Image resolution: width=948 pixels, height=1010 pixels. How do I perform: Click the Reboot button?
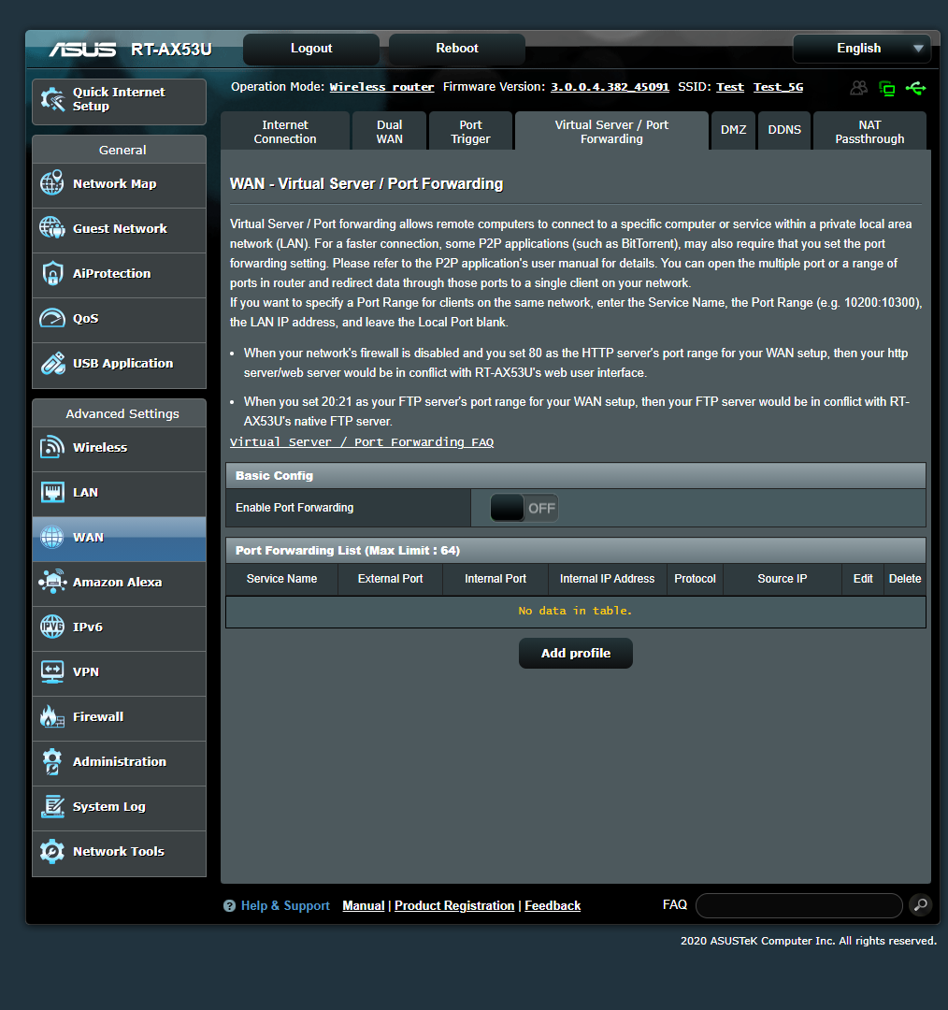pyautogui.click(x=457, y=49)
